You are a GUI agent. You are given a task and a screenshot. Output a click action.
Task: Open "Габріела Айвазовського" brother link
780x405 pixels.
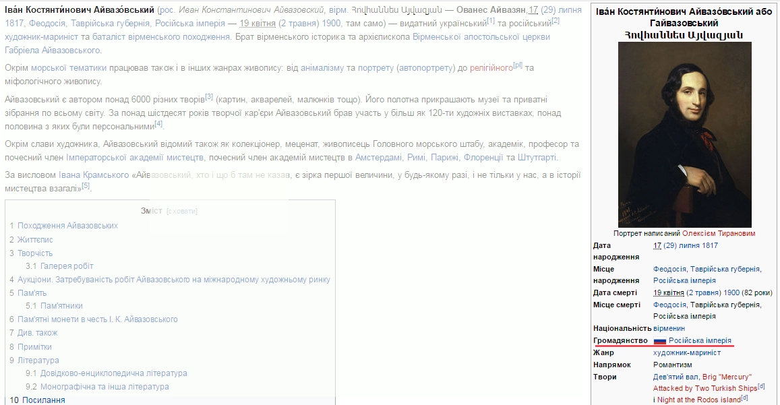(53, 51)
